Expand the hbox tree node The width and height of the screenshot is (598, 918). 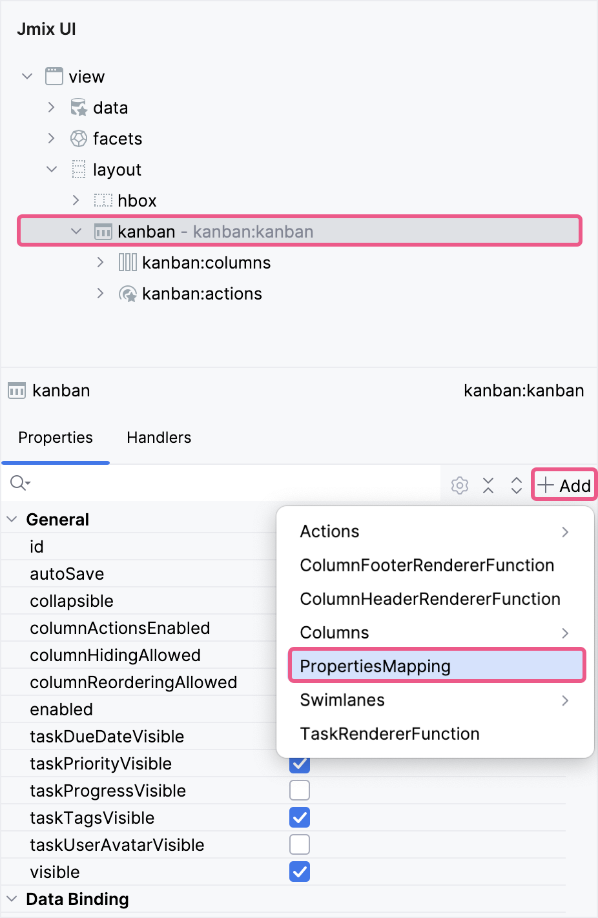point(76,200)
